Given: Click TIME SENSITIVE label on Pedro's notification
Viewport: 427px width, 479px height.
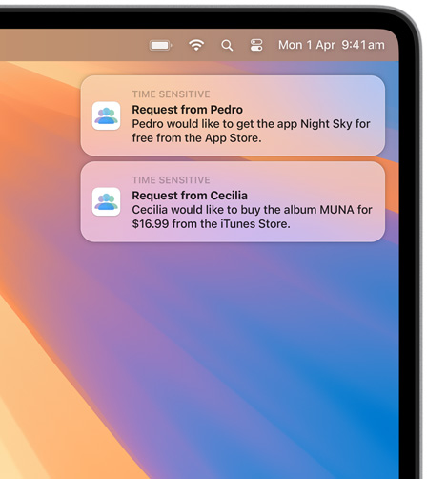Looking at the screenshot, I should coord(172,94).
